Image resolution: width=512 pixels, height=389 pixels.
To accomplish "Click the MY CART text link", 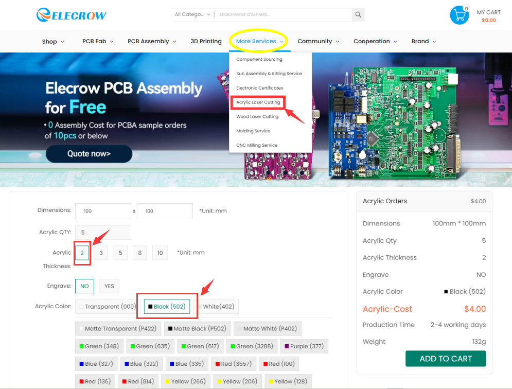I will 488,12.
